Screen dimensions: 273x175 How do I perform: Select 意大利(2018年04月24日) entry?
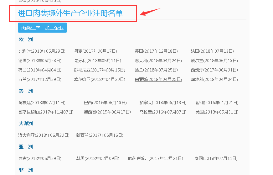158,61
